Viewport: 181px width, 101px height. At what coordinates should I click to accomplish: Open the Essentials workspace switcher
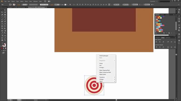pyautogui.click(x=153, y=1)
